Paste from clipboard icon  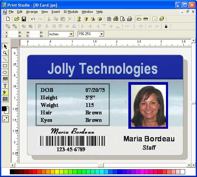[x=63, y=19]
